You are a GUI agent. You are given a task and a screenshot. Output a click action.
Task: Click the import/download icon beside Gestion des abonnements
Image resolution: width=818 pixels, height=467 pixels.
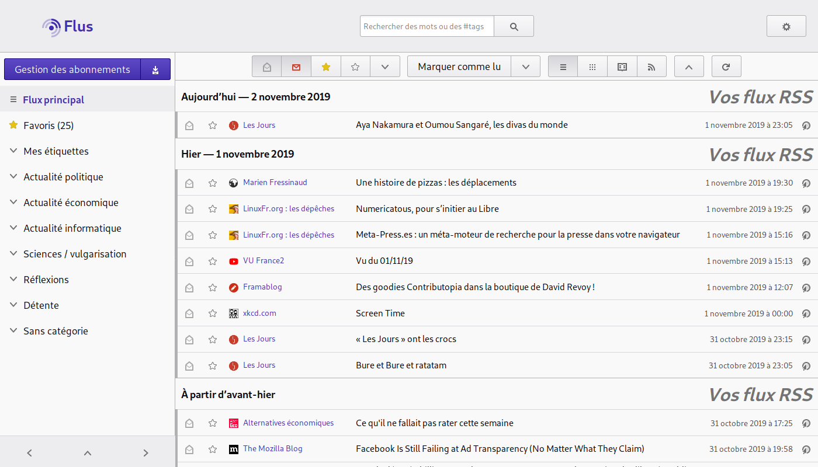pos(155,69)
